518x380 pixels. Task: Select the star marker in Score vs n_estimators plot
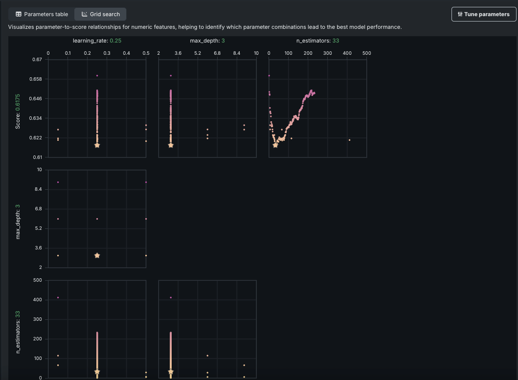pyautogui.click(x=275, y=145)
